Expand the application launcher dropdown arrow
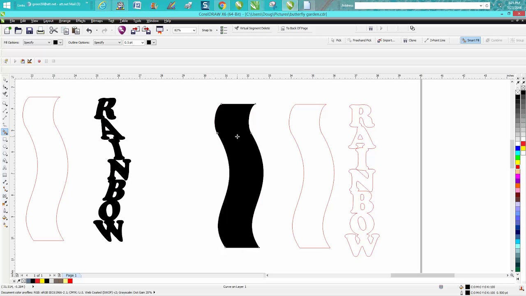The image size is (526, 296). pos(167,30)
